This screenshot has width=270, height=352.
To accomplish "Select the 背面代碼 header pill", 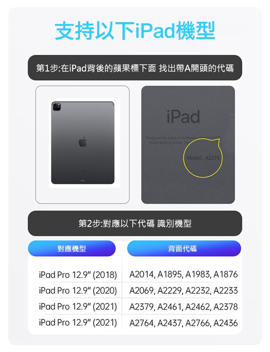I will click(x=184, y=248).
